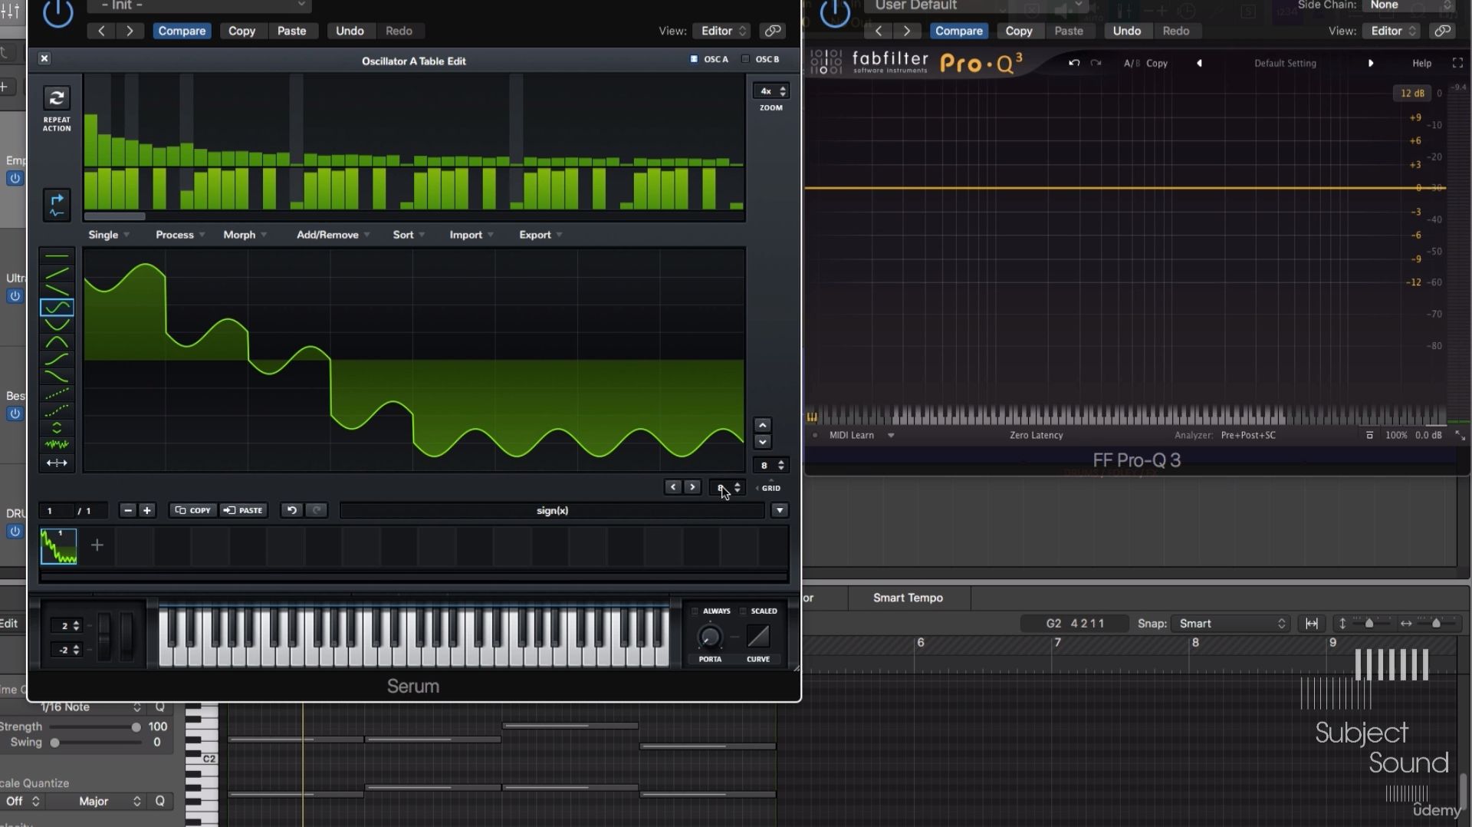Select the straight line draw tool
Image resolution: width=1472 pixels, height=827 pixels.
click(x=57, y=272)
